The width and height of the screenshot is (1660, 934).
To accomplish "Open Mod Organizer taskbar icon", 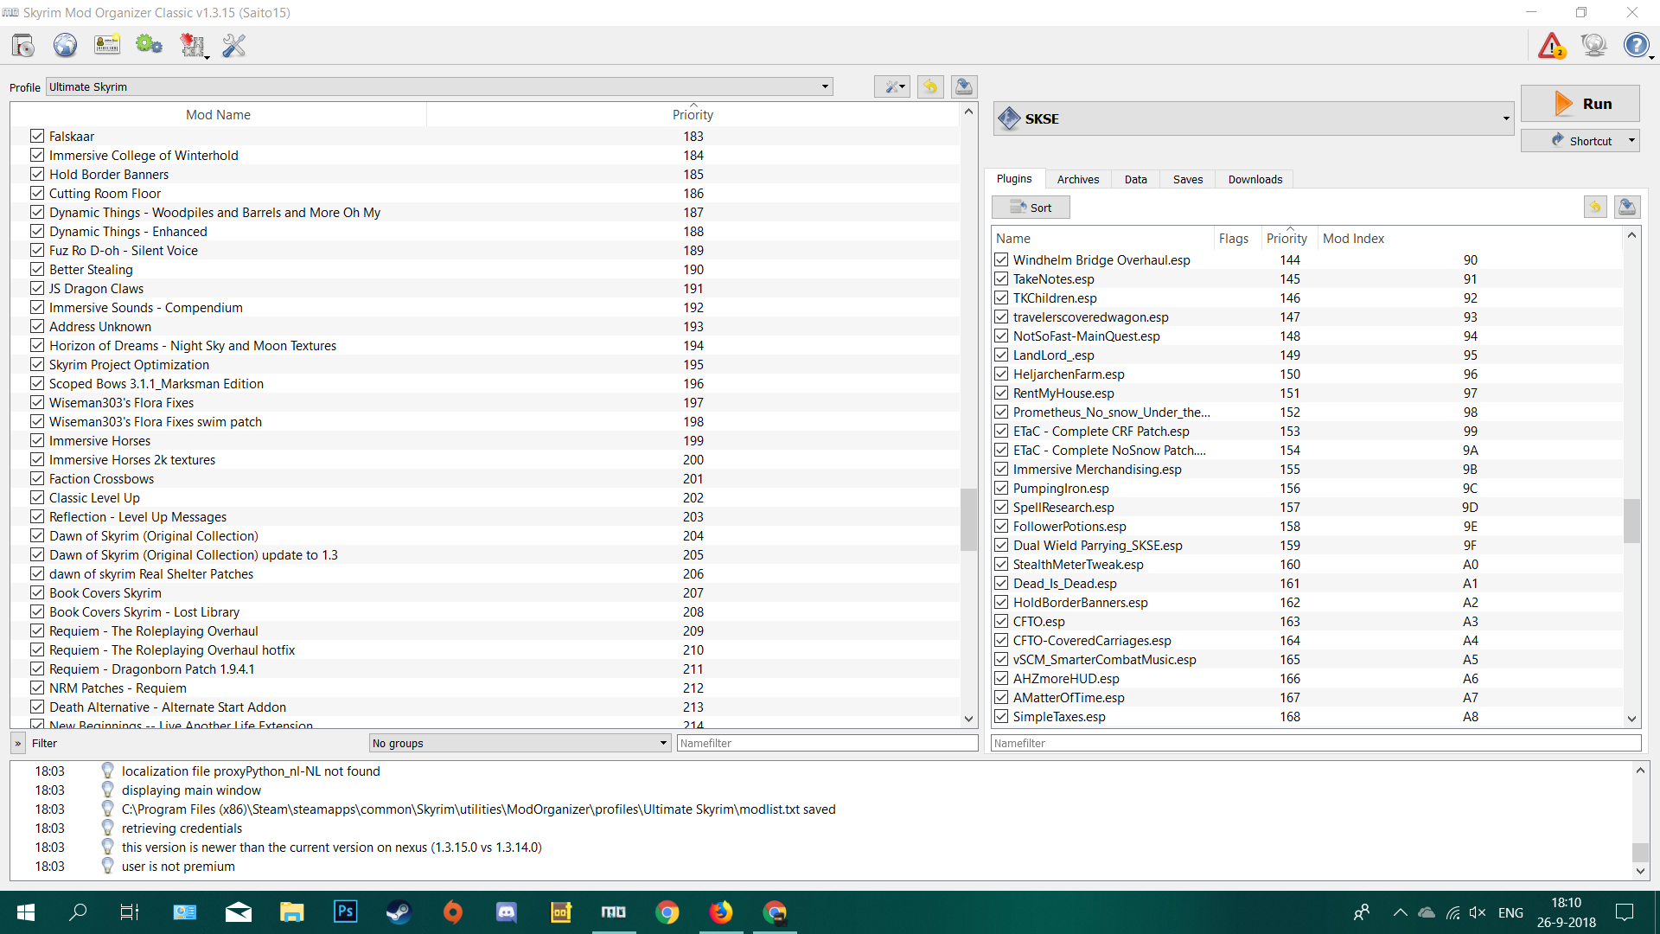I will point(614,912).
